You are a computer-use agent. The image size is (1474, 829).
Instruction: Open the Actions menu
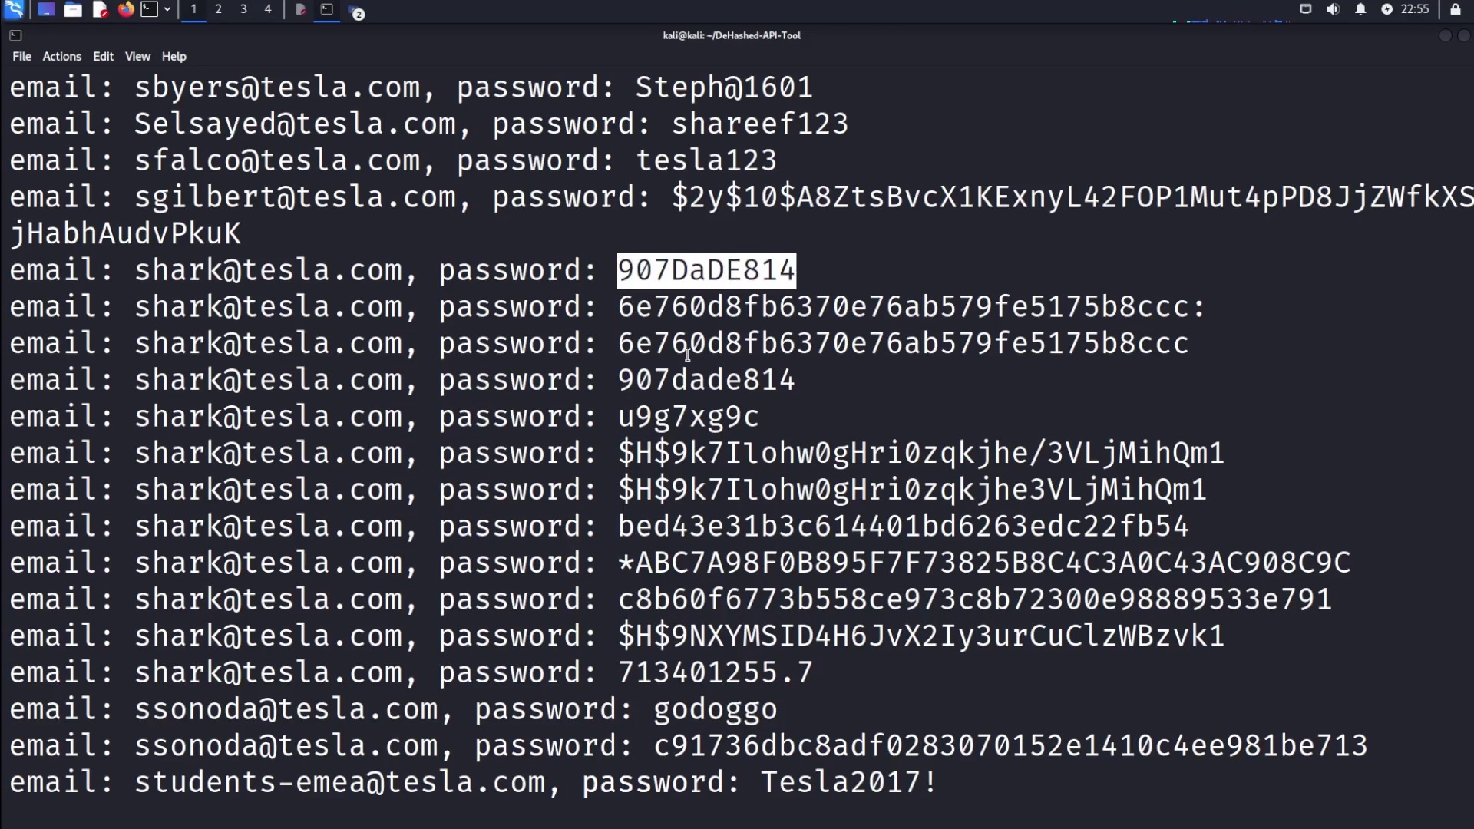[61, 56]
